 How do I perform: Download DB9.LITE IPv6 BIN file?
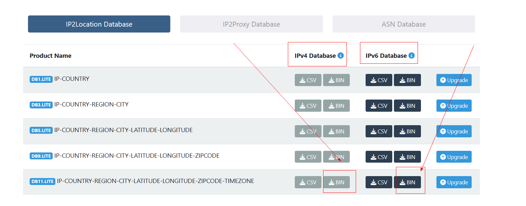click(x=407, y=157)
